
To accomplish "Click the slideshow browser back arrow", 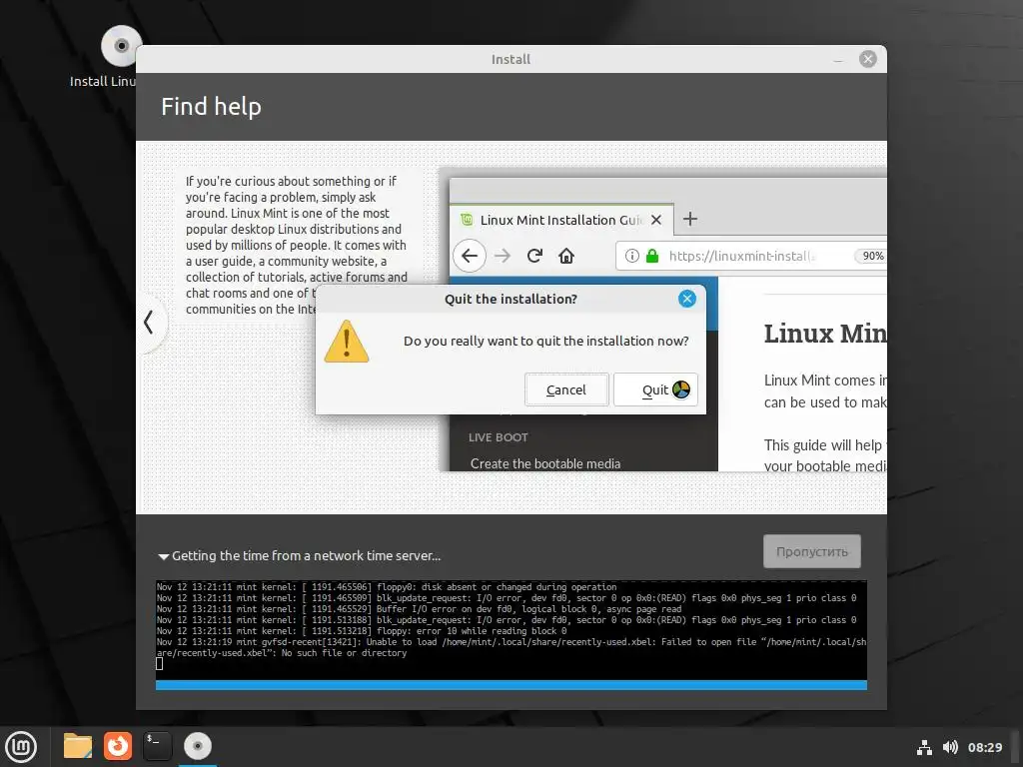I will (470, 256).
